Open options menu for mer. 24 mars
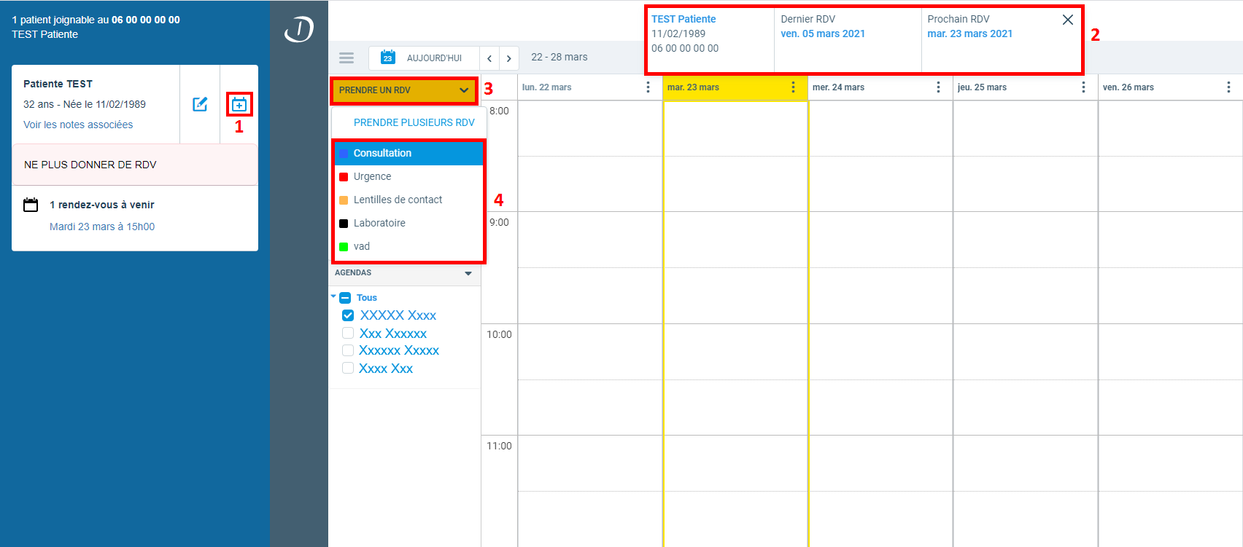This screenshot has height=547, width=1243. coord(938,87)
